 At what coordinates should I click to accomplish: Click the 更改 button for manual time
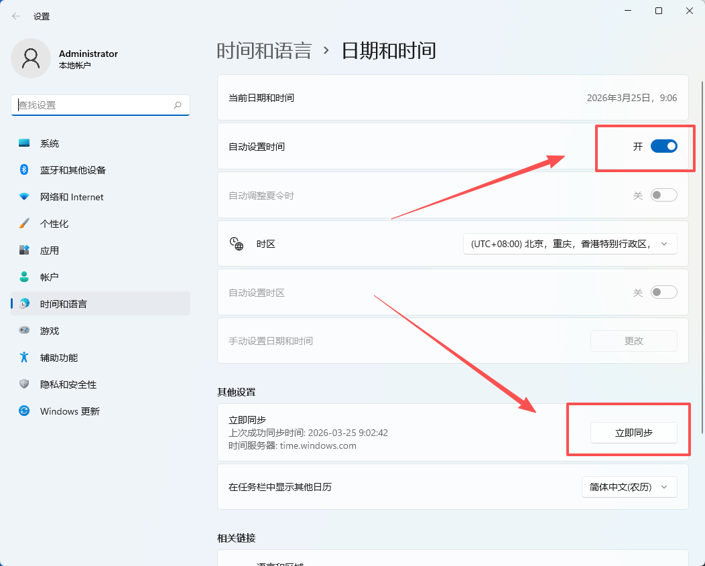click(633, 341)
